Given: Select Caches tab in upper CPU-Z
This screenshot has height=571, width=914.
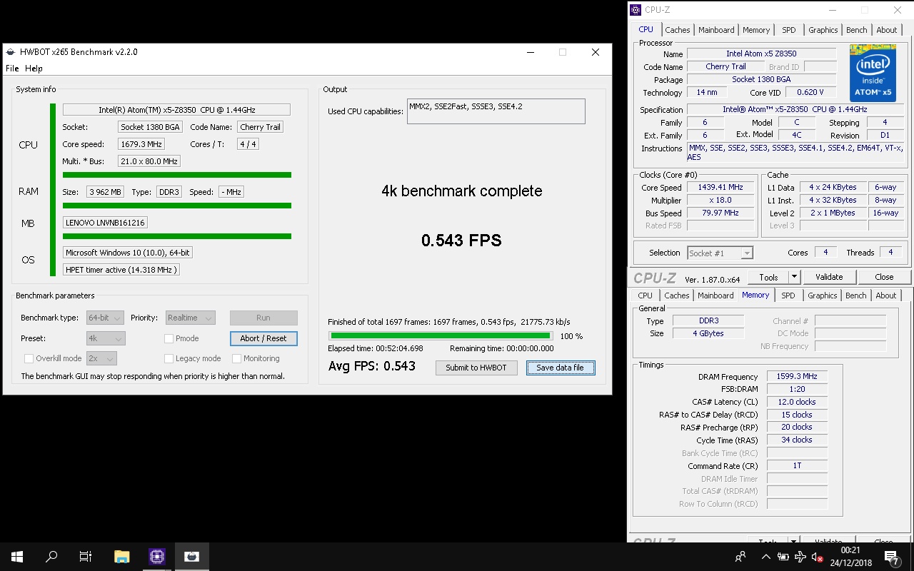Looking at the screenshot, I should [678, 30].
